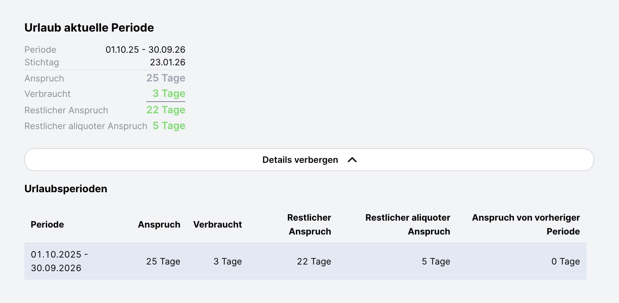Image resolution: width=619 pixels, height=303 pixels.
Task: Select the Restlicher aliquoter Anspruch summary label
Action: (x=86, y=126)
